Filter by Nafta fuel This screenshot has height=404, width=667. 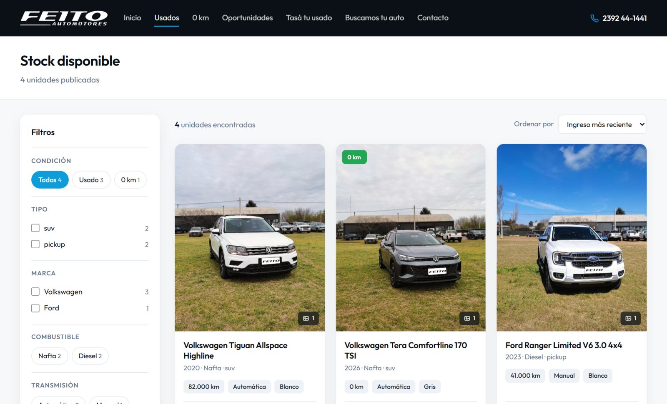tap(50, 356)
